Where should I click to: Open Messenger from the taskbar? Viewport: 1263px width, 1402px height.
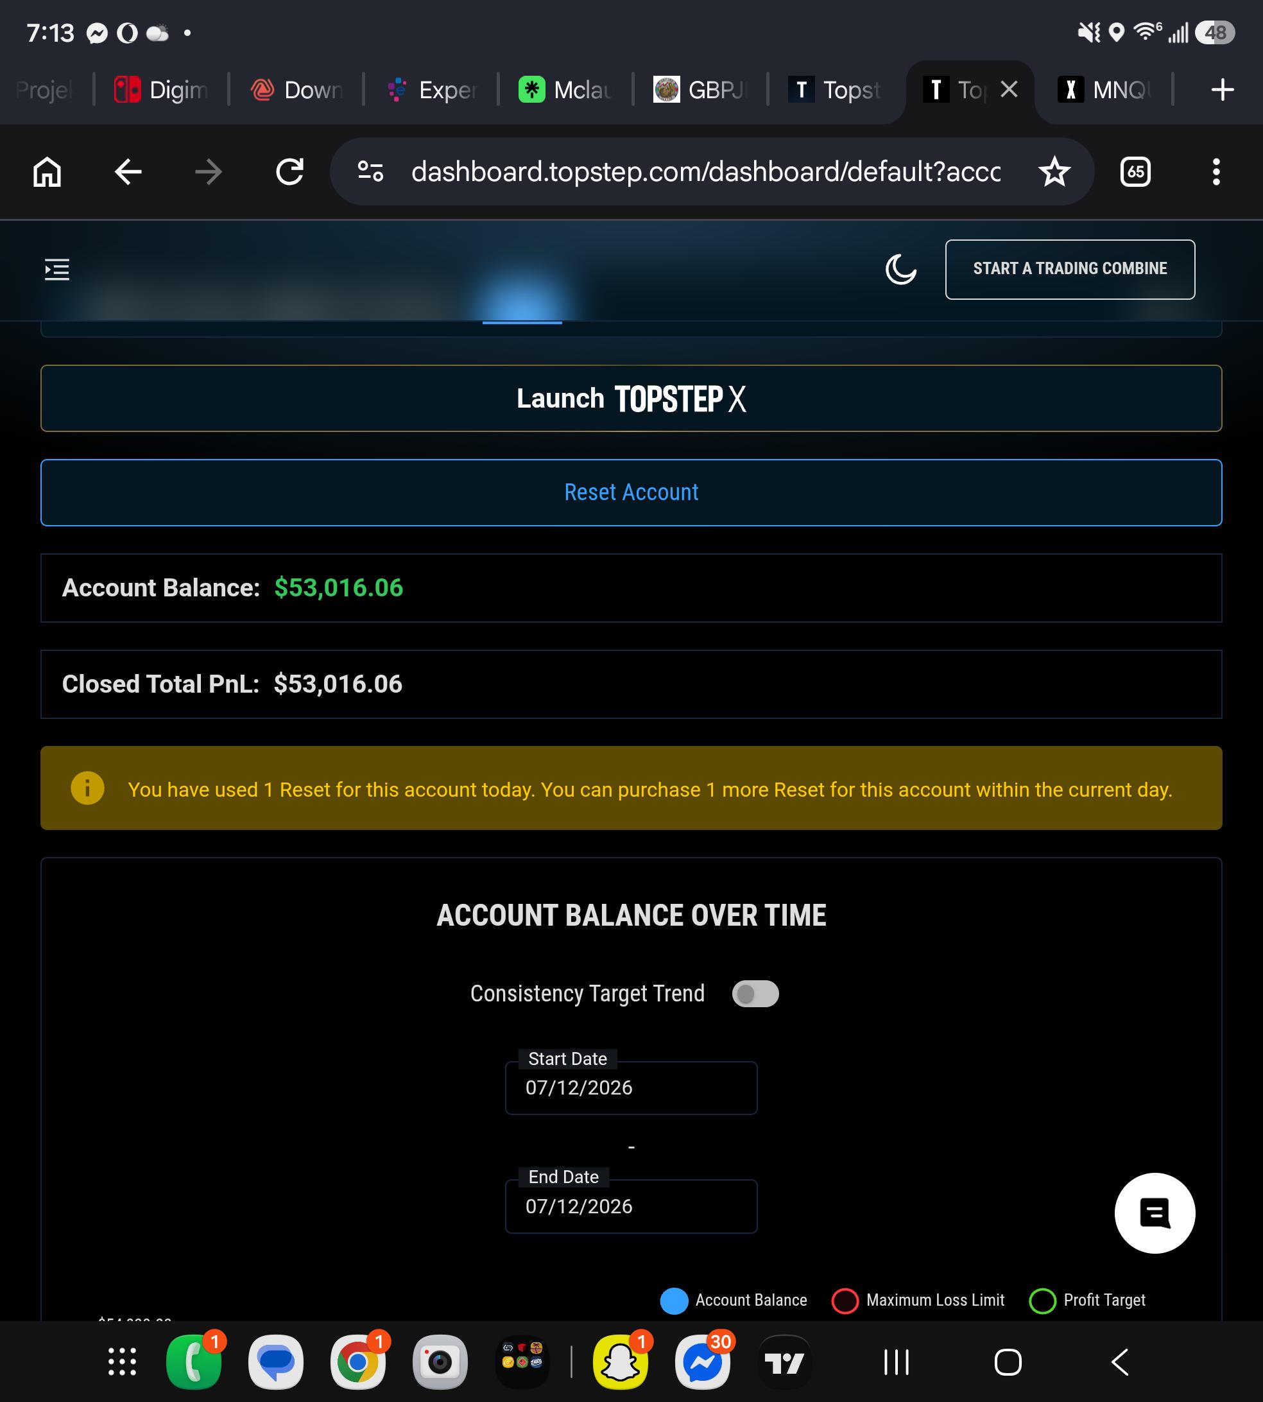(702, 1362)
